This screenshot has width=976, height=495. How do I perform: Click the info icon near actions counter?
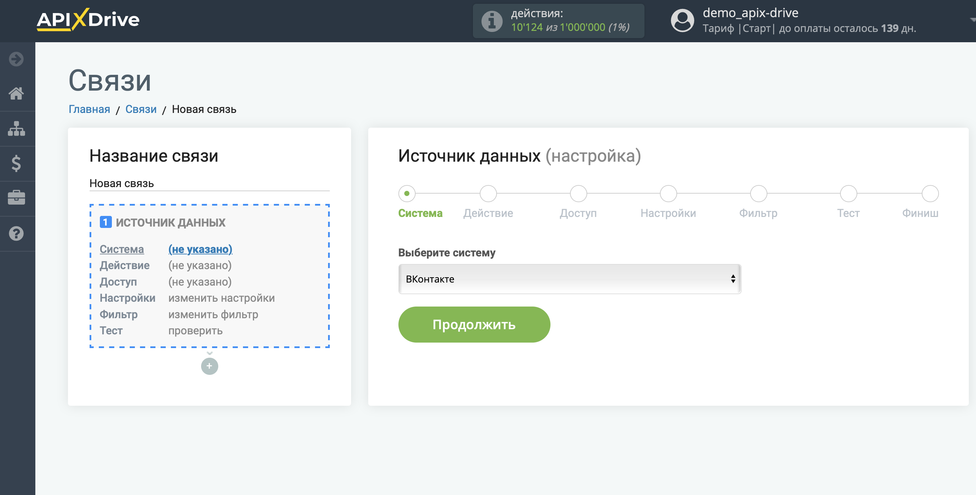[492, 21]
